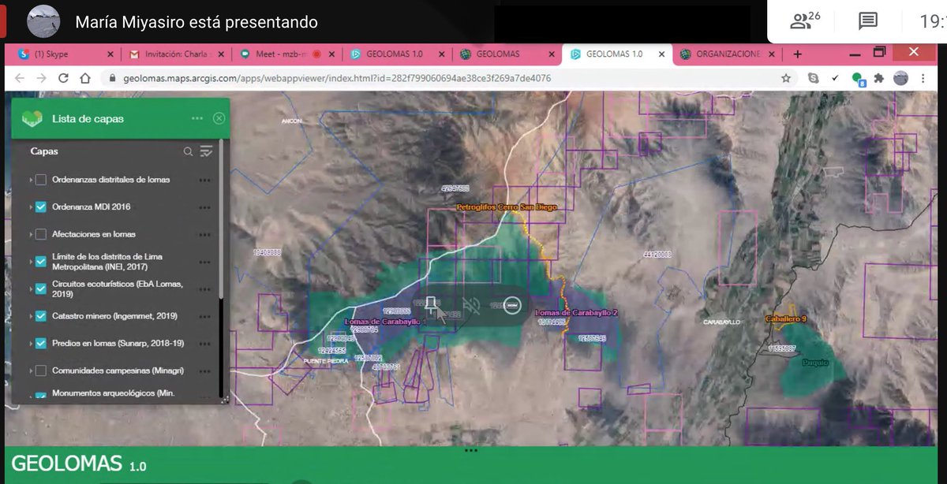Viewport: 947px width, 484px height.
Task: Pin the presentation in Meet overlay
Action: click(x=431, y=306)
